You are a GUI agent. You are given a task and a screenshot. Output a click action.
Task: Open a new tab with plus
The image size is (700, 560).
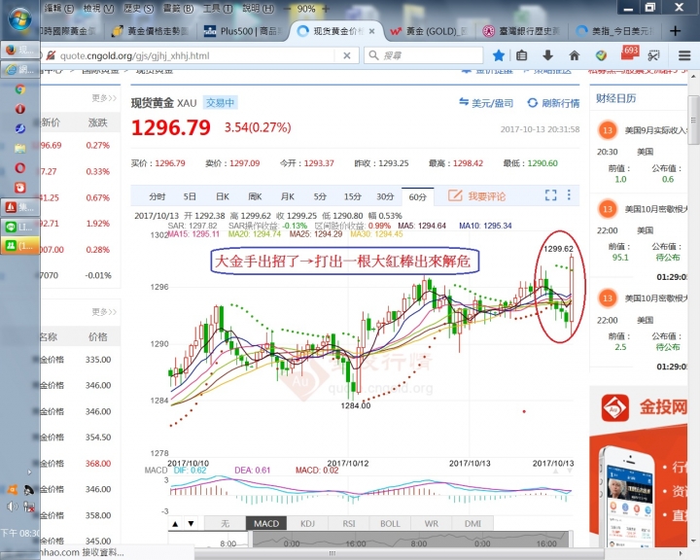(x=675, y=31)
